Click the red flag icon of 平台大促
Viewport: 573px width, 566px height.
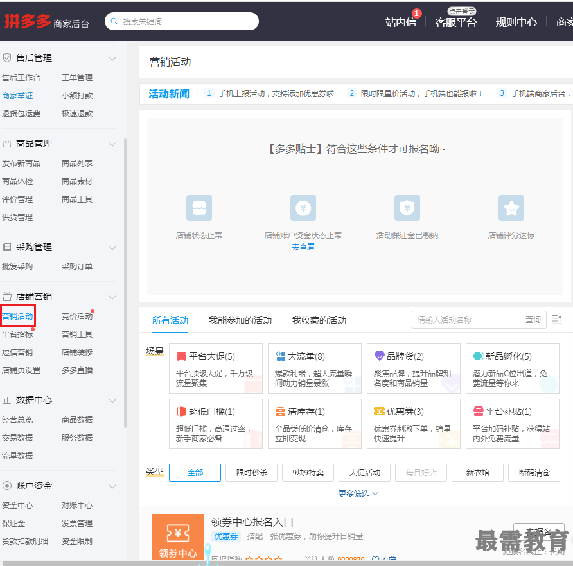(181, 356)
